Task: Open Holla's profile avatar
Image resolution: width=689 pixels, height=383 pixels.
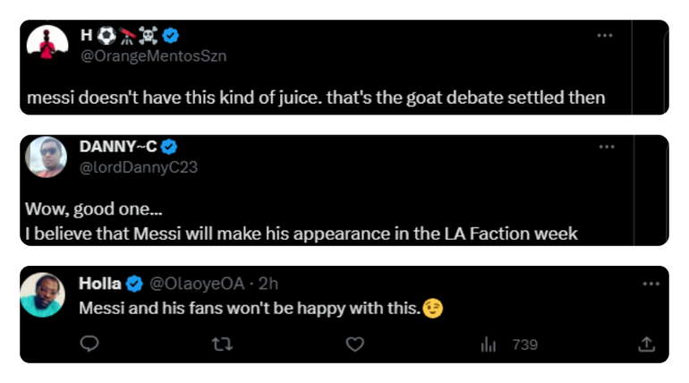Action: pyautogui.click(x=42, y=294)
